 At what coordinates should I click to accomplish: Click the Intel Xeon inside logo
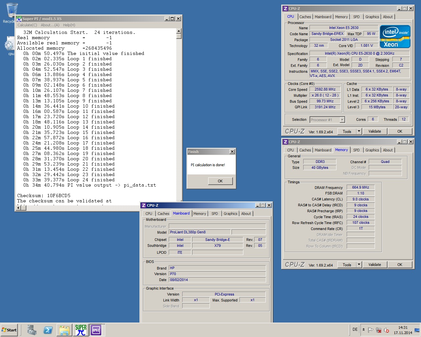(395, 37)
